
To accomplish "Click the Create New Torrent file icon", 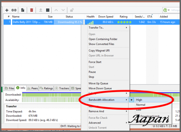I will 23,10.
